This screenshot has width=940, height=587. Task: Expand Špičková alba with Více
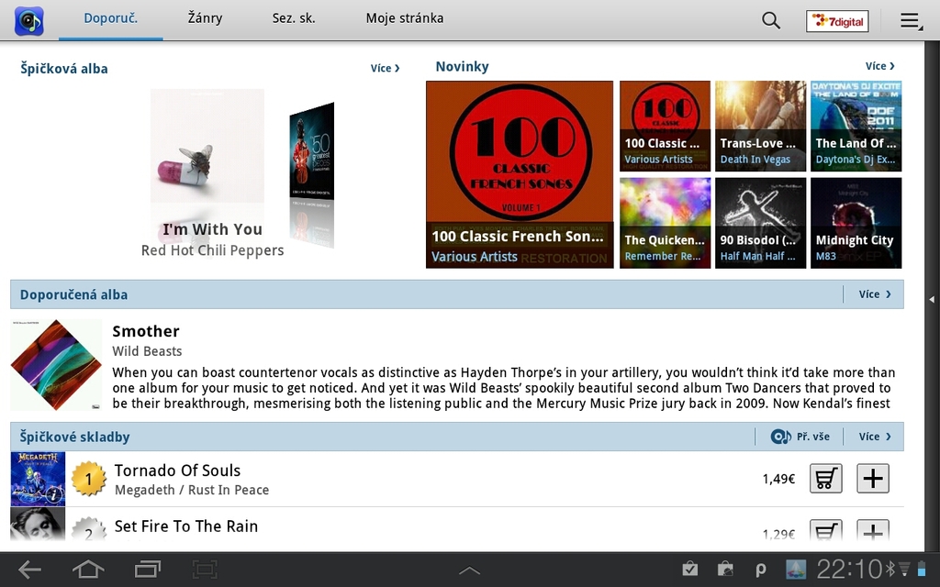click(386, 68)
